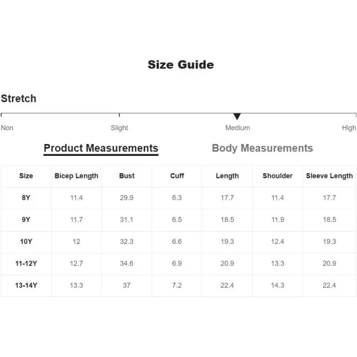Screen dimensions: 357x357
Task: Click the Medium stretch triangle marker
Action: pos(237,117)
